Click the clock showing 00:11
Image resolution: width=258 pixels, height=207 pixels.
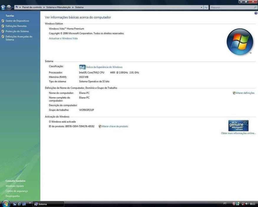(x=252, y=204)
